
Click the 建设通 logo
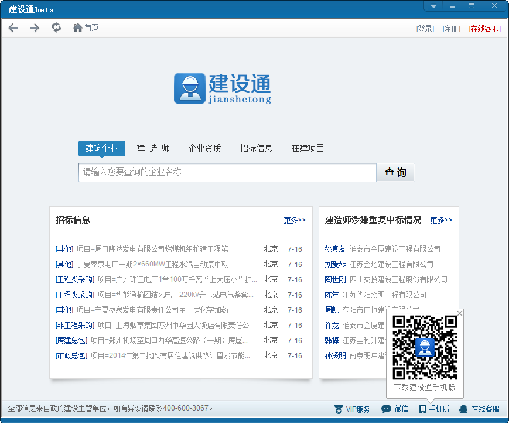coord(223,88)
